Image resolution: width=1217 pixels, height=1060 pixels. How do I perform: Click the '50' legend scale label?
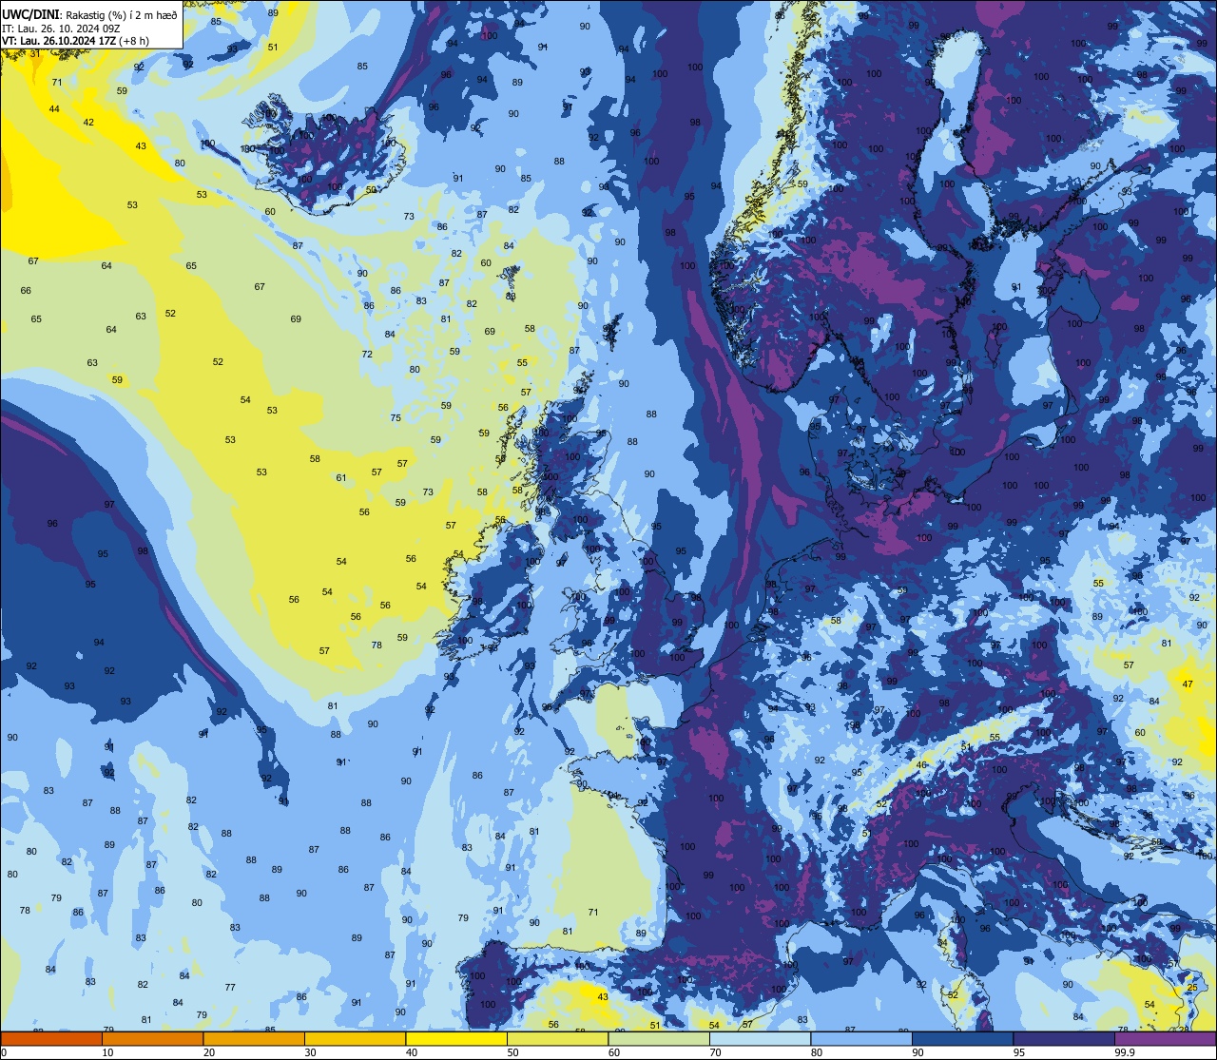[512, 1052]
